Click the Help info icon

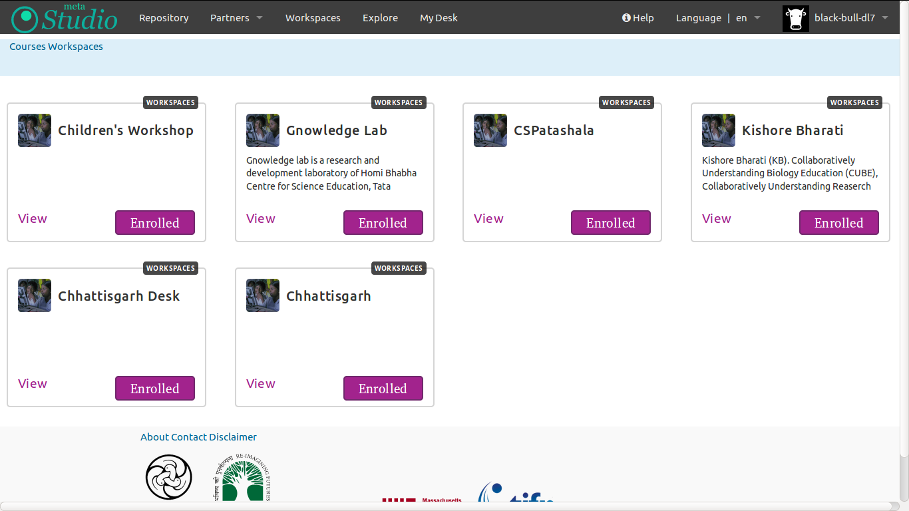626,18
